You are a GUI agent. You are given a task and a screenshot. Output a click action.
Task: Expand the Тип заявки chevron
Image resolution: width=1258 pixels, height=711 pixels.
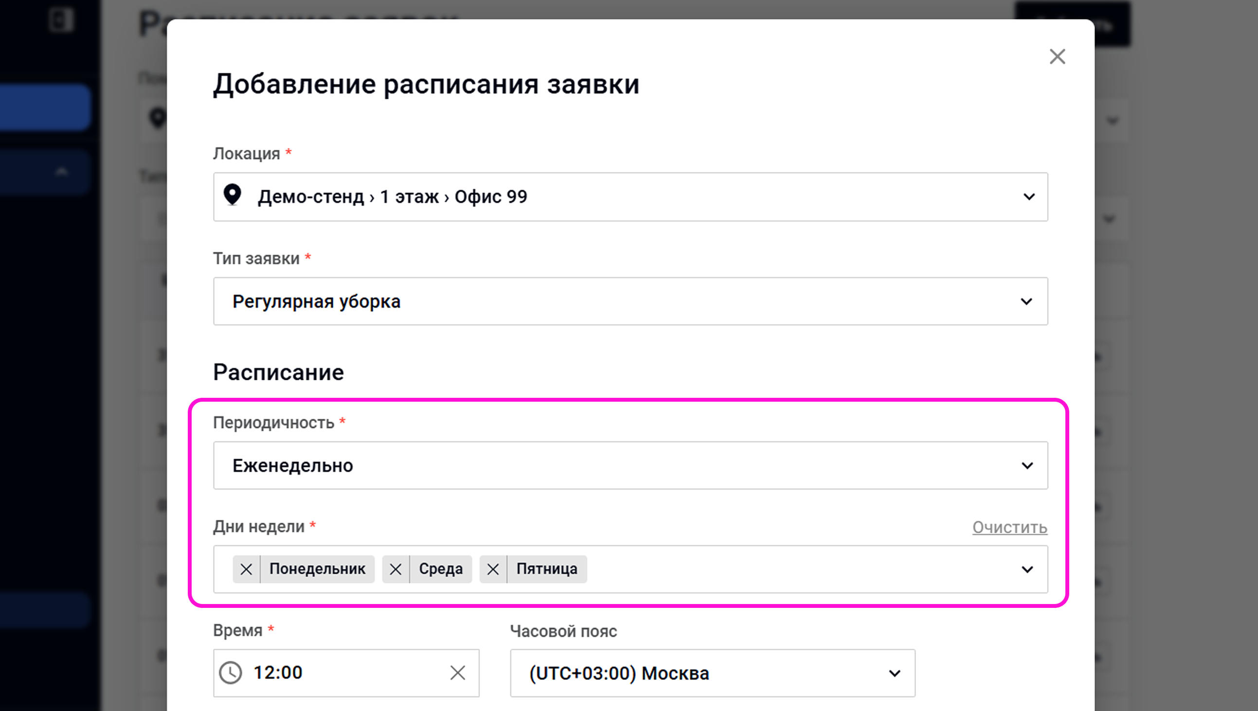[x=1026, y=302]
